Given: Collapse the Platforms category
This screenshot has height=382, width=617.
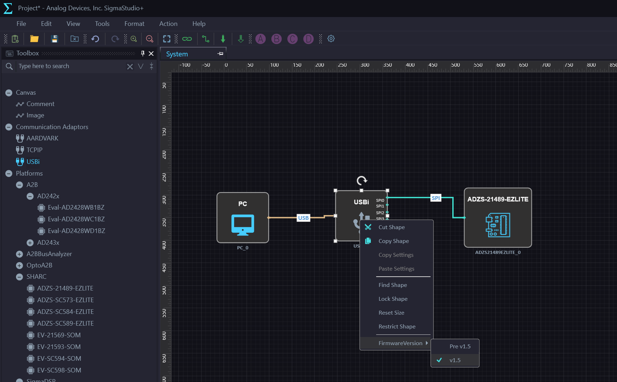Looking at the screenshot, I should click(9, 173).
